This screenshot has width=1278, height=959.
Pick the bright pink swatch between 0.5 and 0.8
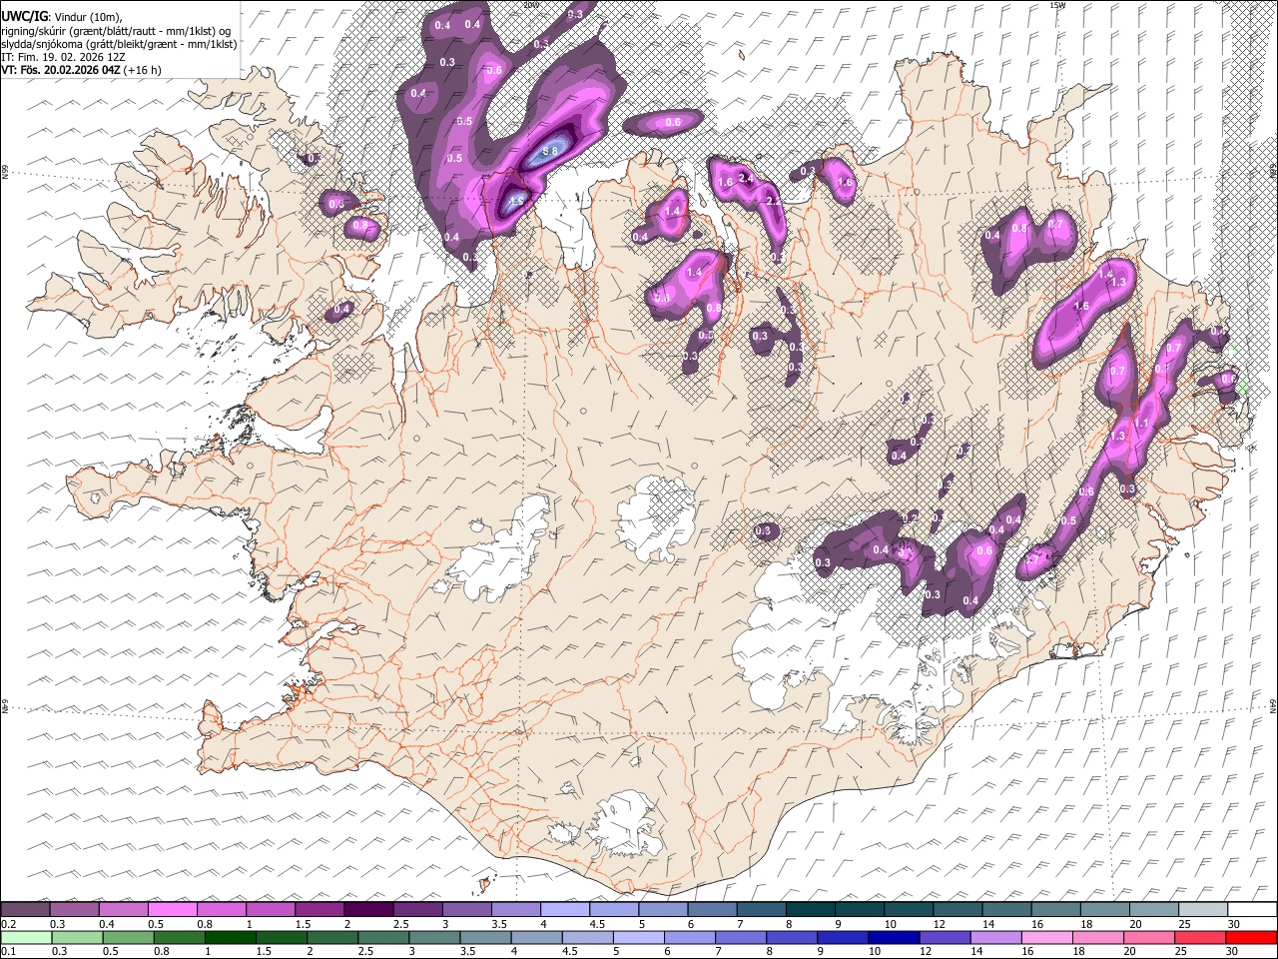[172, 910]
